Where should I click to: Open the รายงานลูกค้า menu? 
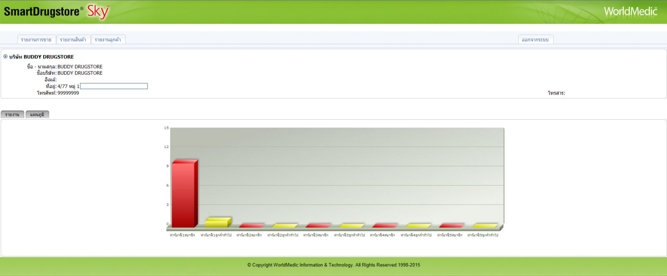(x=108, y=40)
